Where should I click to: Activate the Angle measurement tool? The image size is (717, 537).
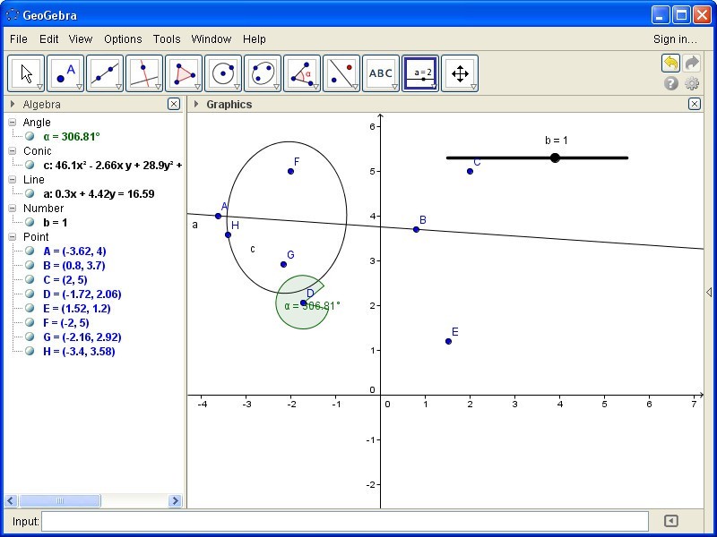[302, 73]
